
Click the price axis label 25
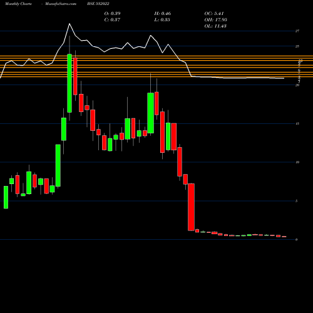click(x=297, y=46)
